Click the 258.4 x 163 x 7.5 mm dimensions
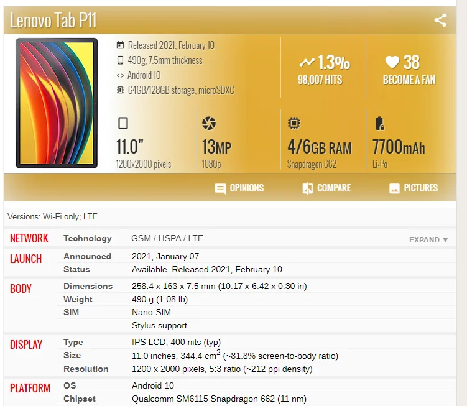This screenshot has width=467, height=406. coord(220,286)
